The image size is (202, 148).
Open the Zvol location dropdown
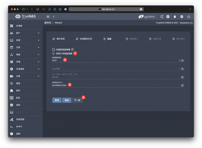point(116,69)
